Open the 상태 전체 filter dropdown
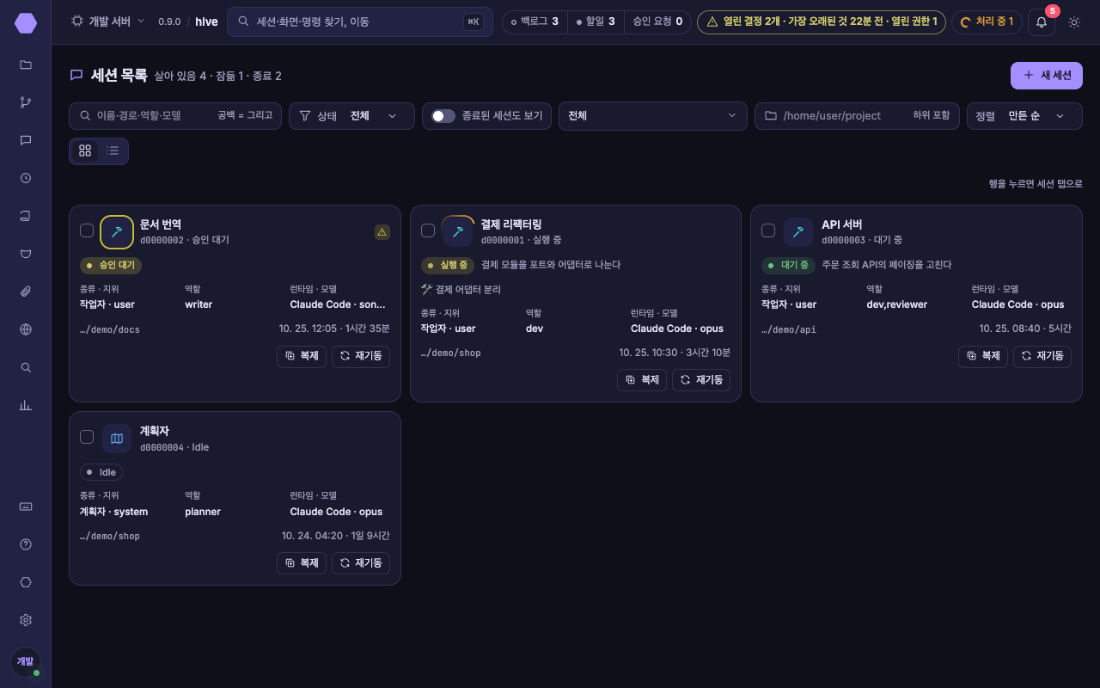The height and width of the screenshot is (688, 1100). coord(351,116)
